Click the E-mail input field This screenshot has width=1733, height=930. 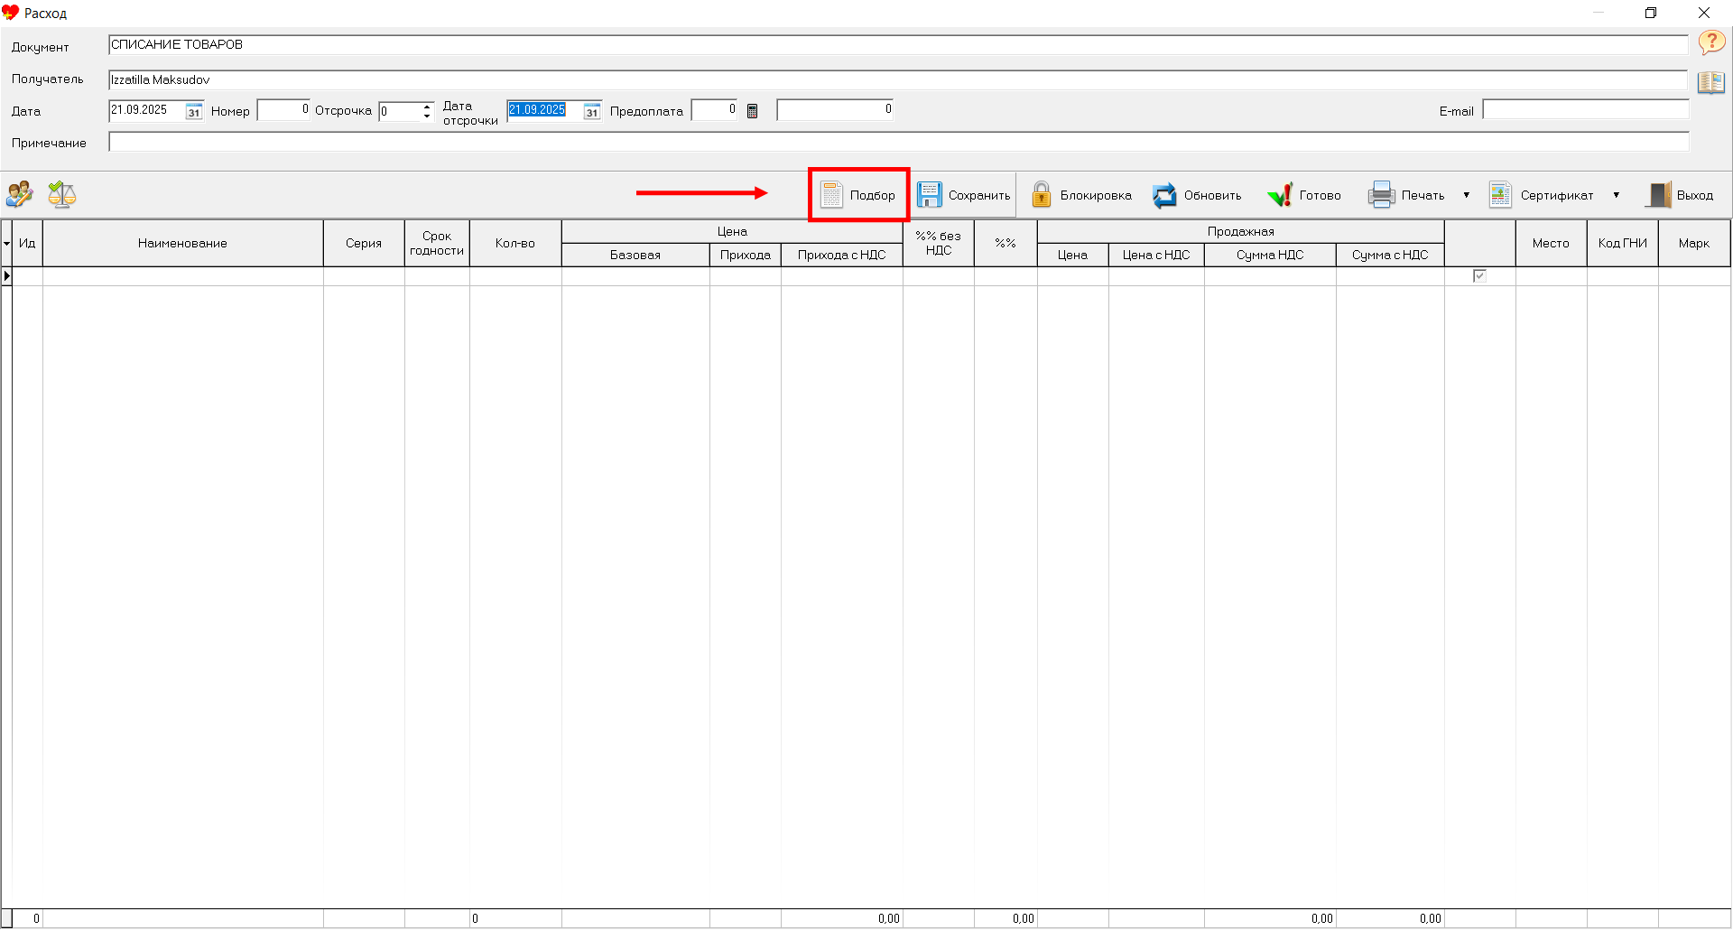pyautogui.click(x=1585, y=110)
